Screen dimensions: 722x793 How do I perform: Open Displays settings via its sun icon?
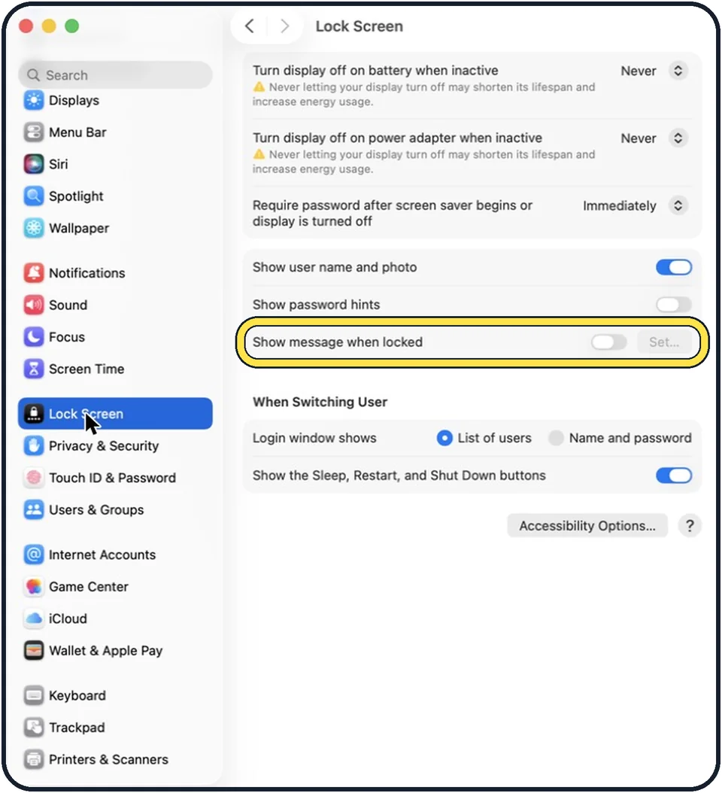(x=34, y=100)
